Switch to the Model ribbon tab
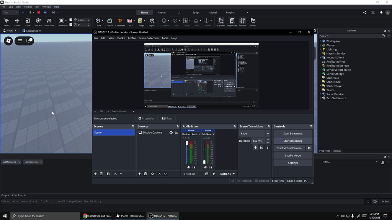 213,13
